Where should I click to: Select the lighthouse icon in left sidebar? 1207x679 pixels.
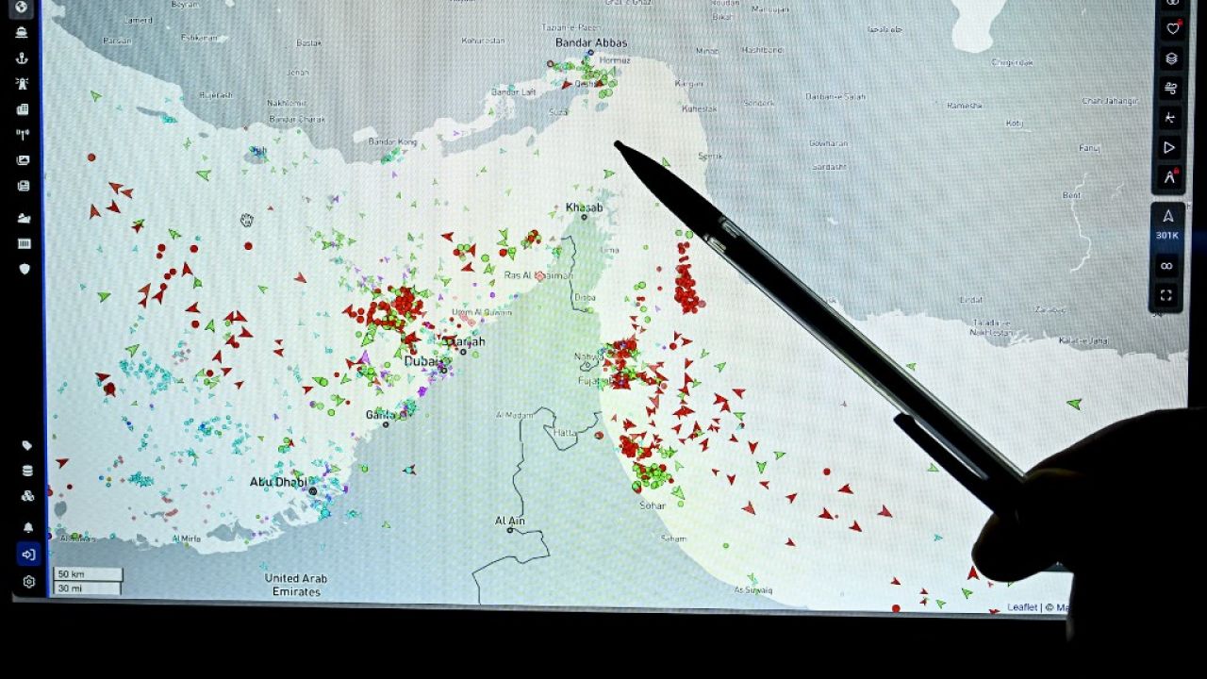pos(22,84)
